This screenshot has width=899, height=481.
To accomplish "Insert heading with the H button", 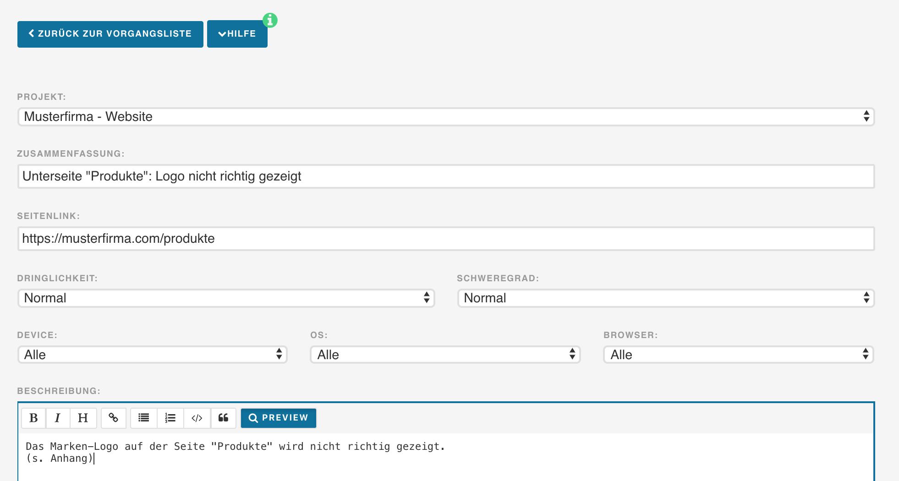I will (83, 418).
